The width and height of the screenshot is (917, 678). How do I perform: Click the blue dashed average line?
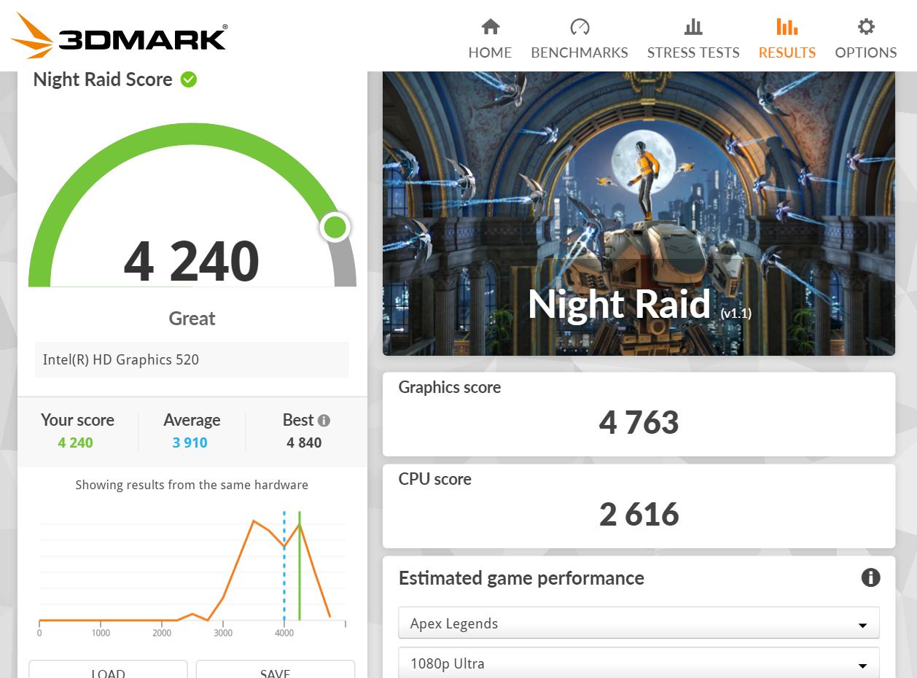[284, 566]
